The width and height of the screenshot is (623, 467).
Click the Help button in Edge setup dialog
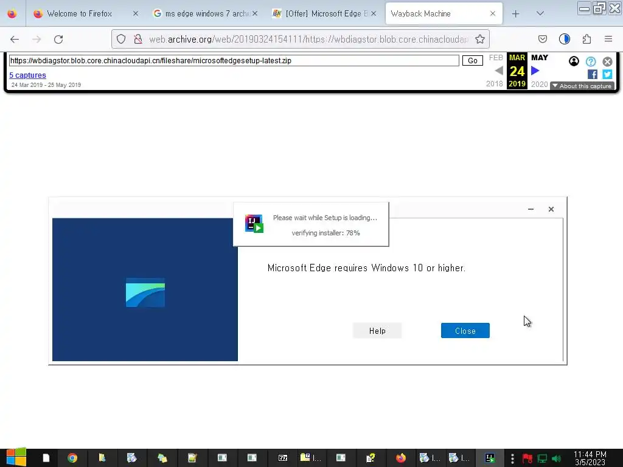pos(377,331)
